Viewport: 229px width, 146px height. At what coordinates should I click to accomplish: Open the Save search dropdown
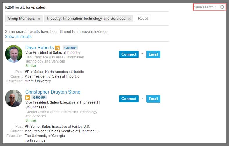coord(205,7)
